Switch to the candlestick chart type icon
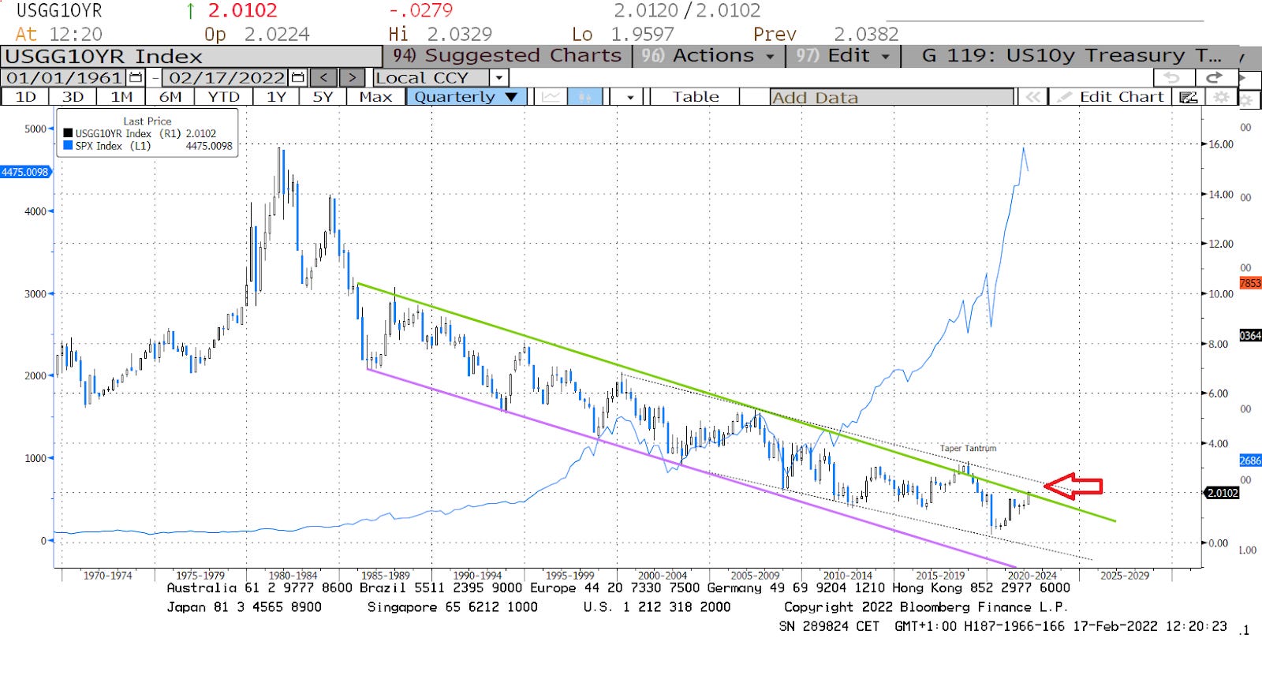 (584, 96)
